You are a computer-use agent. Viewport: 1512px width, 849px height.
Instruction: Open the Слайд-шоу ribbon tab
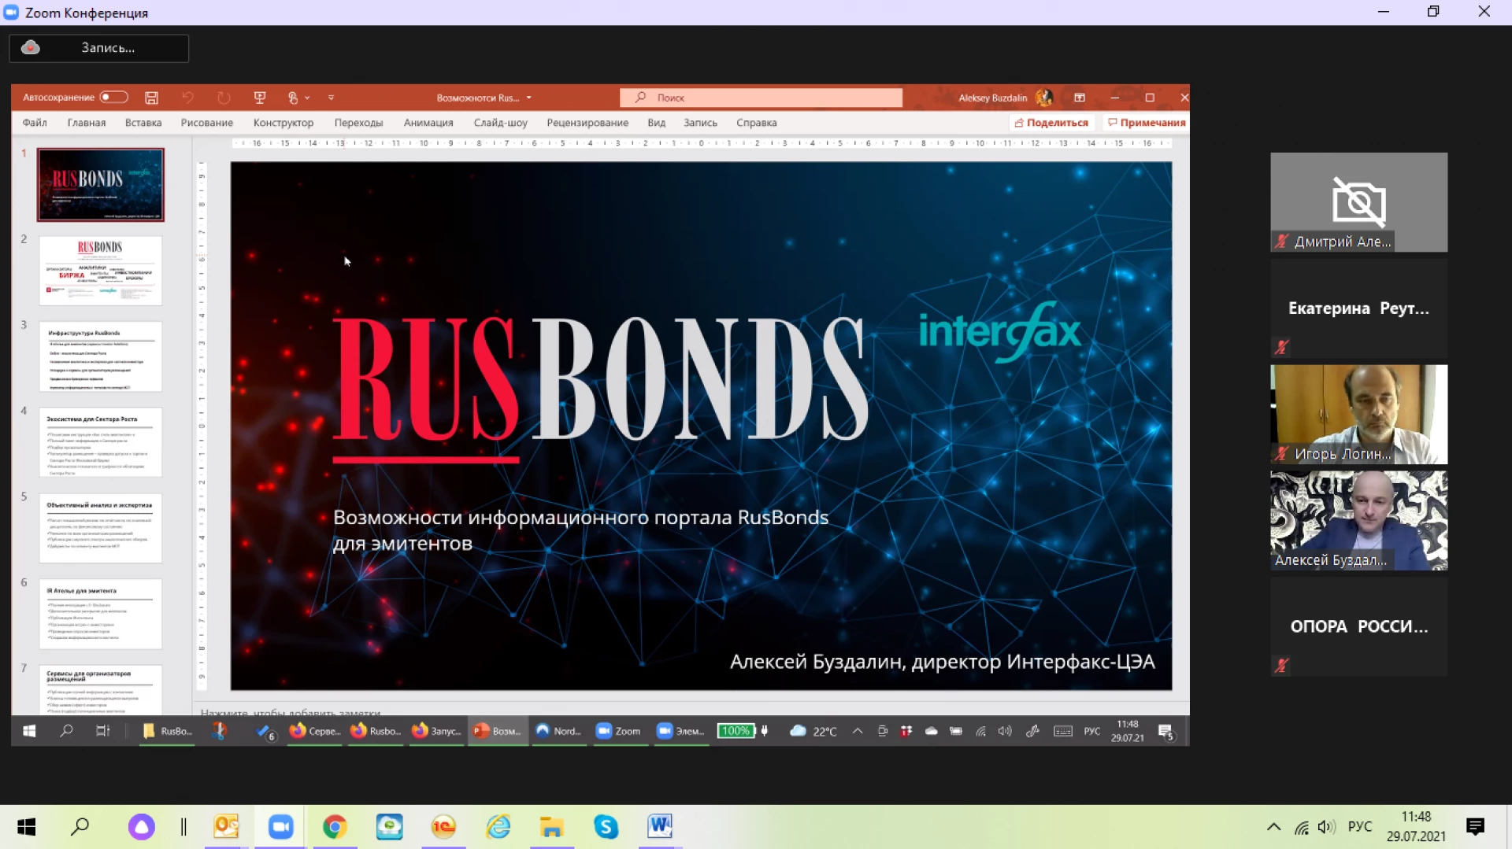coord(501,123)
